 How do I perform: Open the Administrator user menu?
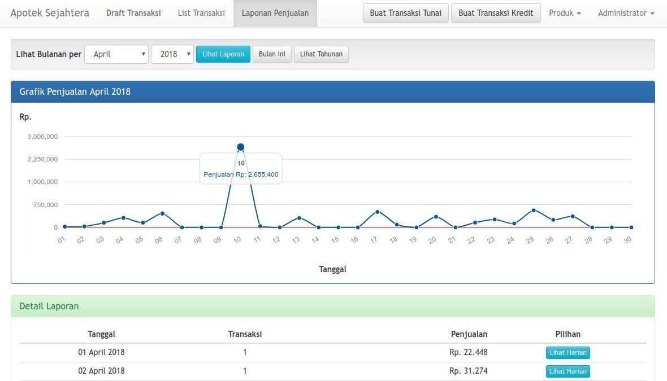click(626, 13)
